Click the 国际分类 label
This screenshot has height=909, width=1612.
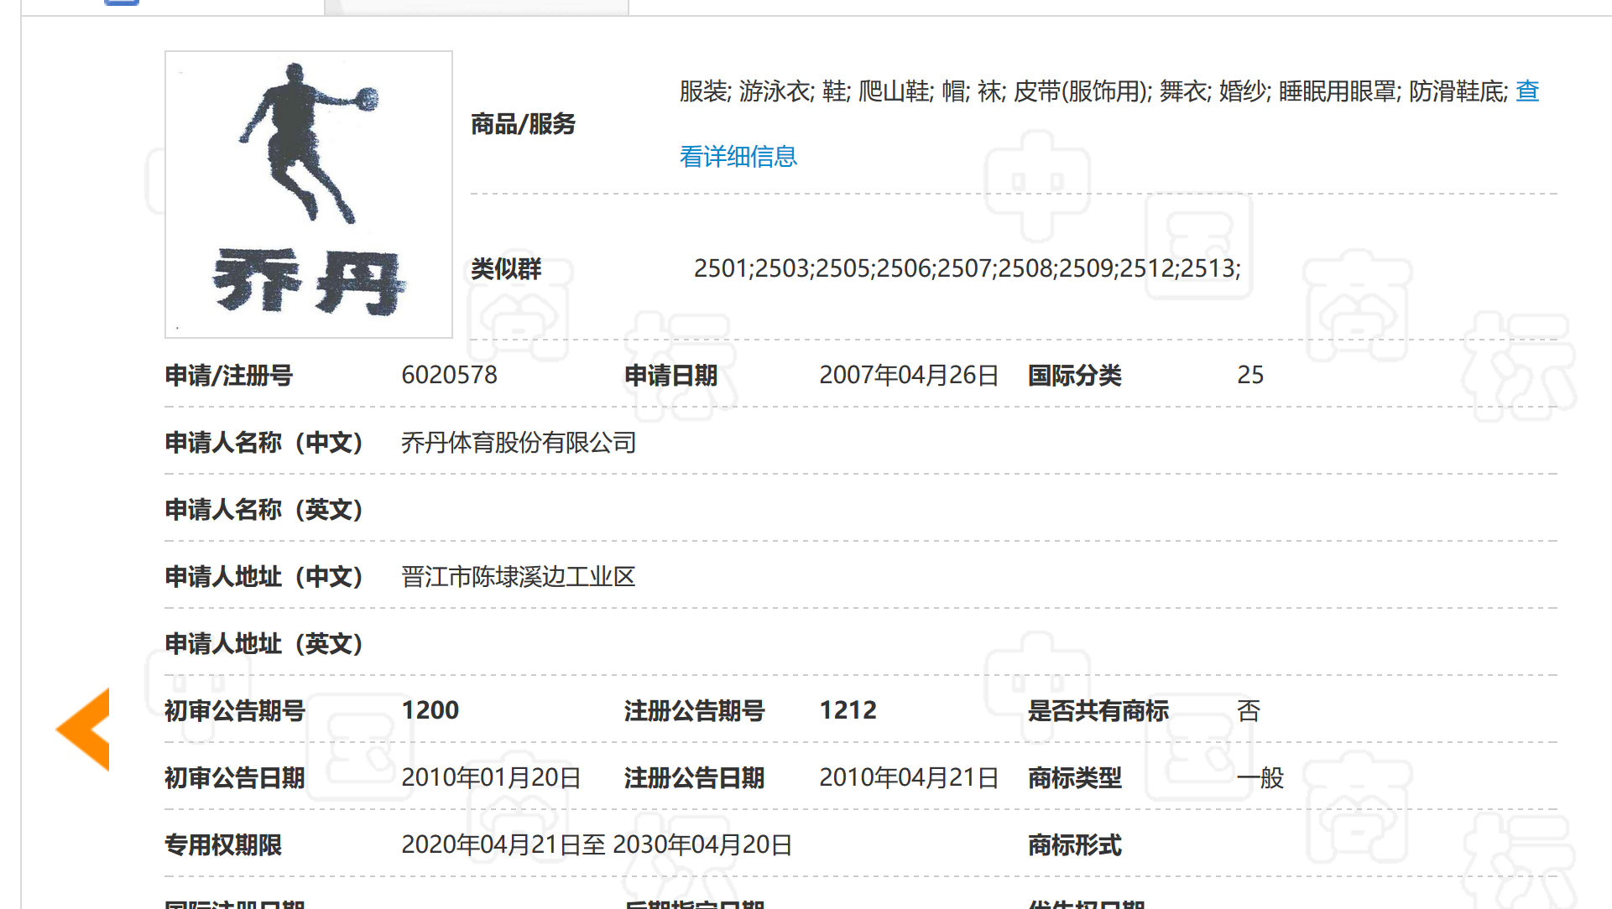coord(1075,375)
